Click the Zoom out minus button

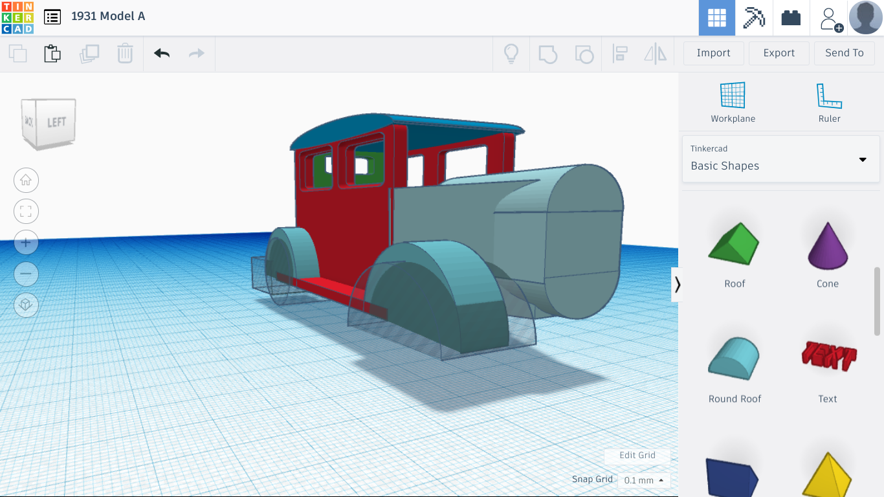(x=26, y=274)
